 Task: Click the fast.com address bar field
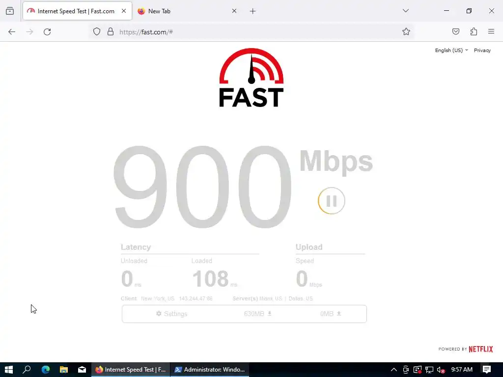tap(256, 32)
